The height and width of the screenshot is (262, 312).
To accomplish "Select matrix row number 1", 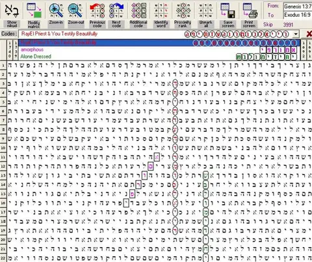I will pyautogui.click(x=3, y=65).
